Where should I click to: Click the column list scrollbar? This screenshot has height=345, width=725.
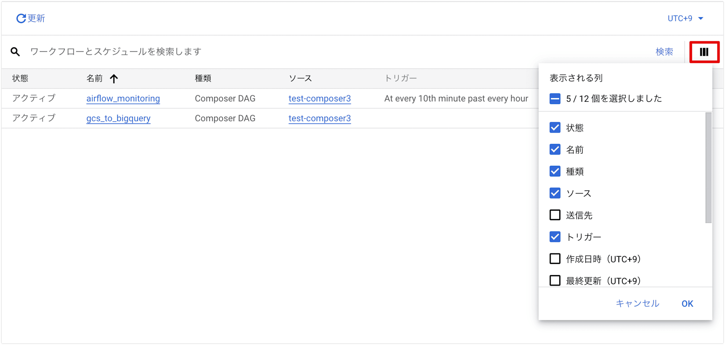[708, 168]
